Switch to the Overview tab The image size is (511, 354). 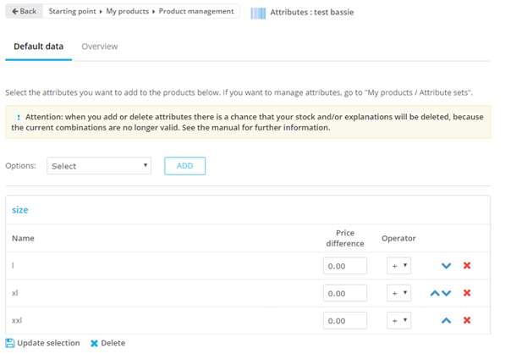coord(100,47)
